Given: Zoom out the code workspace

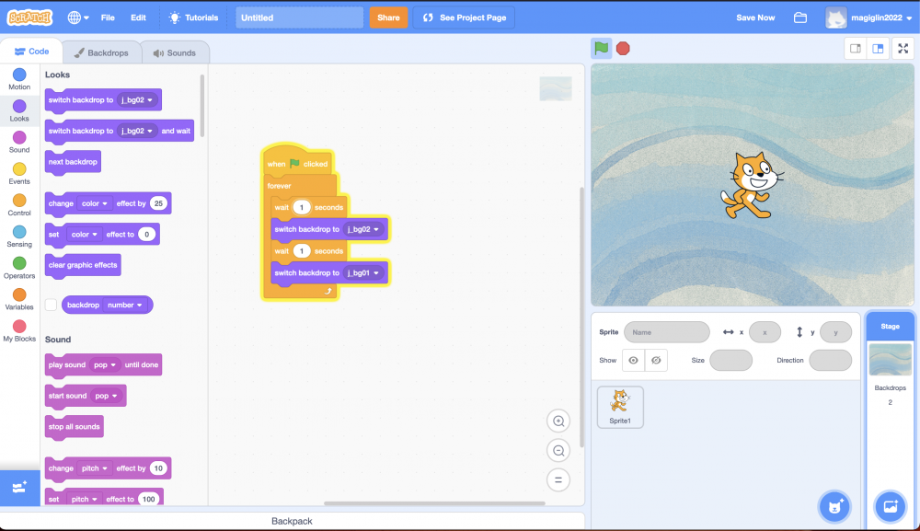Looking at the screenshot, I should pyautogui.click(x=558, y=451).
